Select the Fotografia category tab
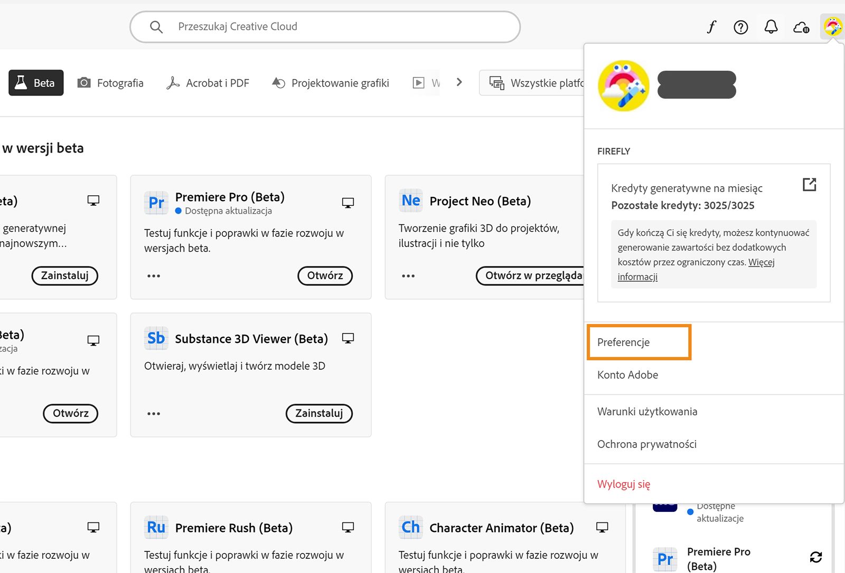 coord(110,83)
